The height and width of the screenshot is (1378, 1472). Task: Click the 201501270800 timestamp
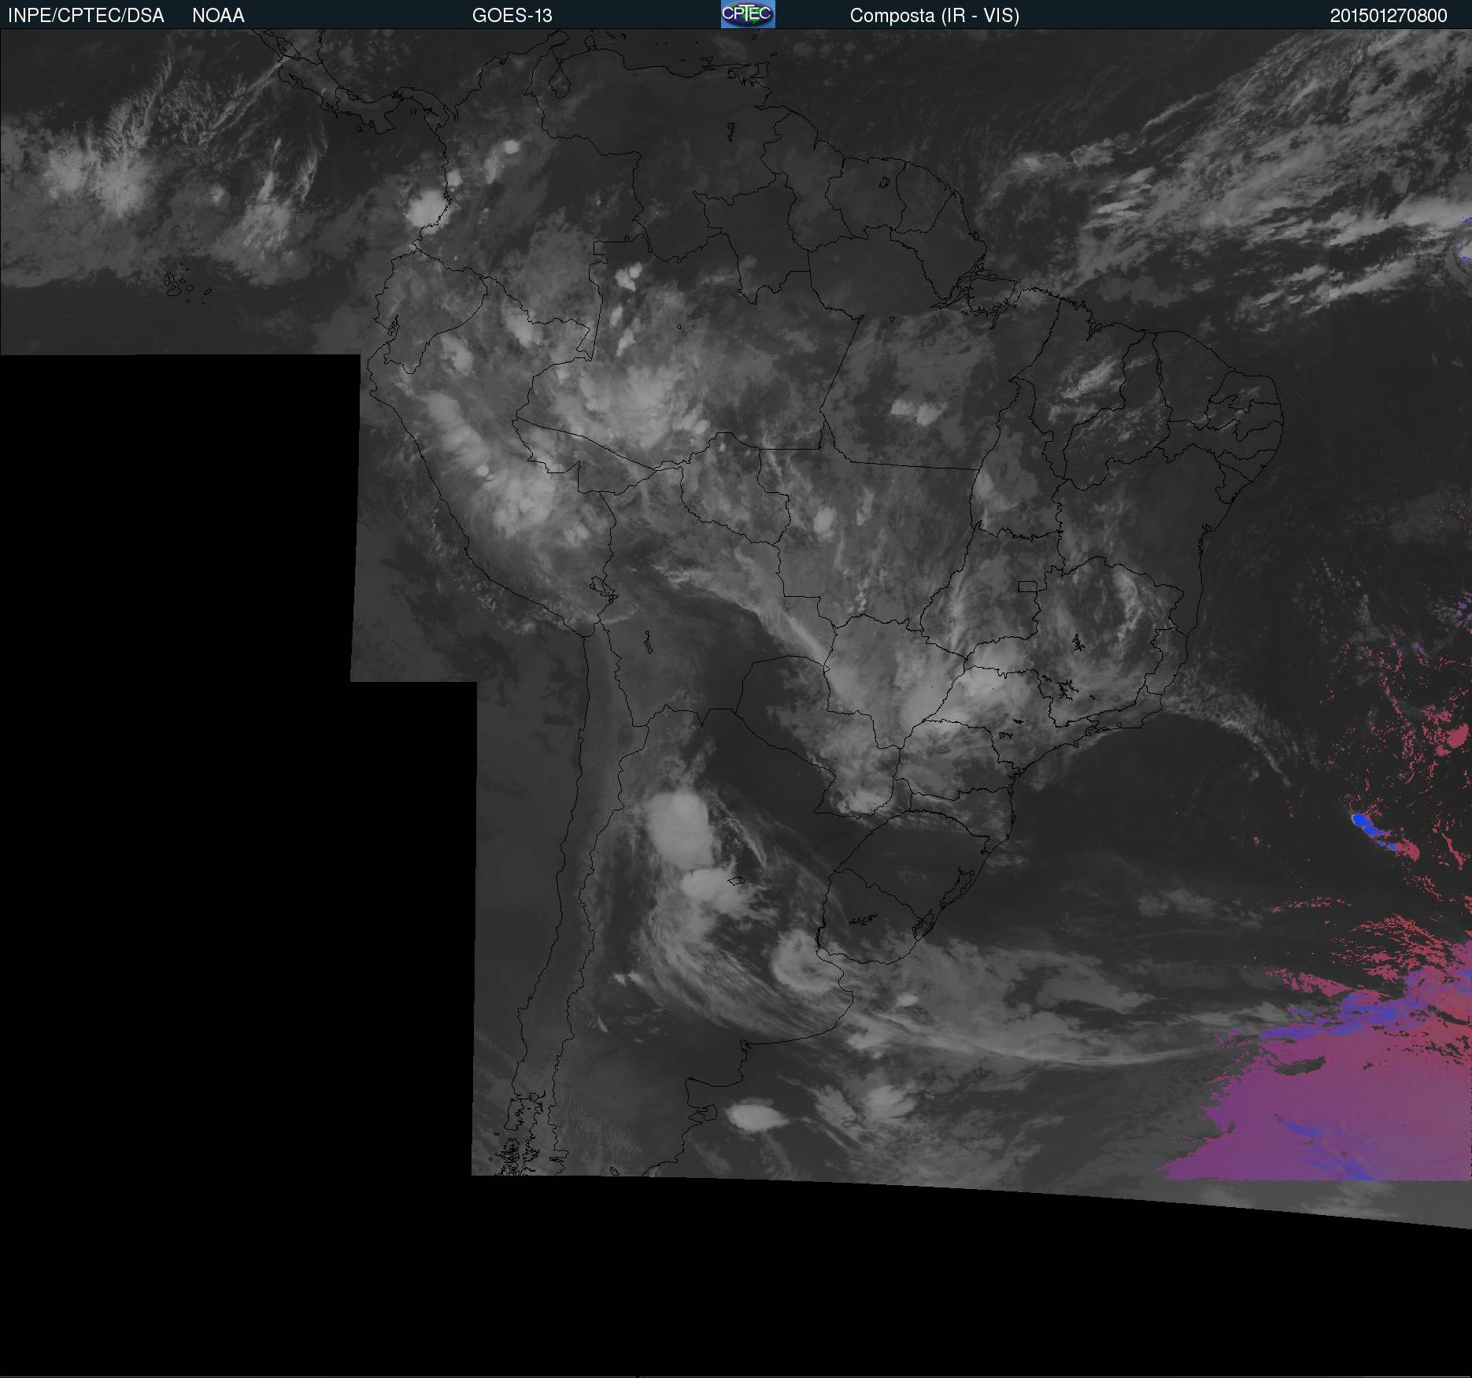coord(1388,16)
